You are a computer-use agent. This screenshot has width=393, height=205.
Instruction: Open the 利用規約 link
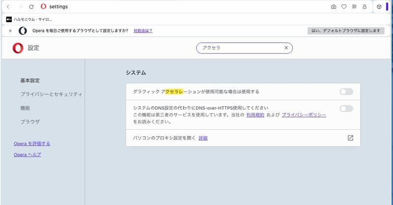coord(255,115)
